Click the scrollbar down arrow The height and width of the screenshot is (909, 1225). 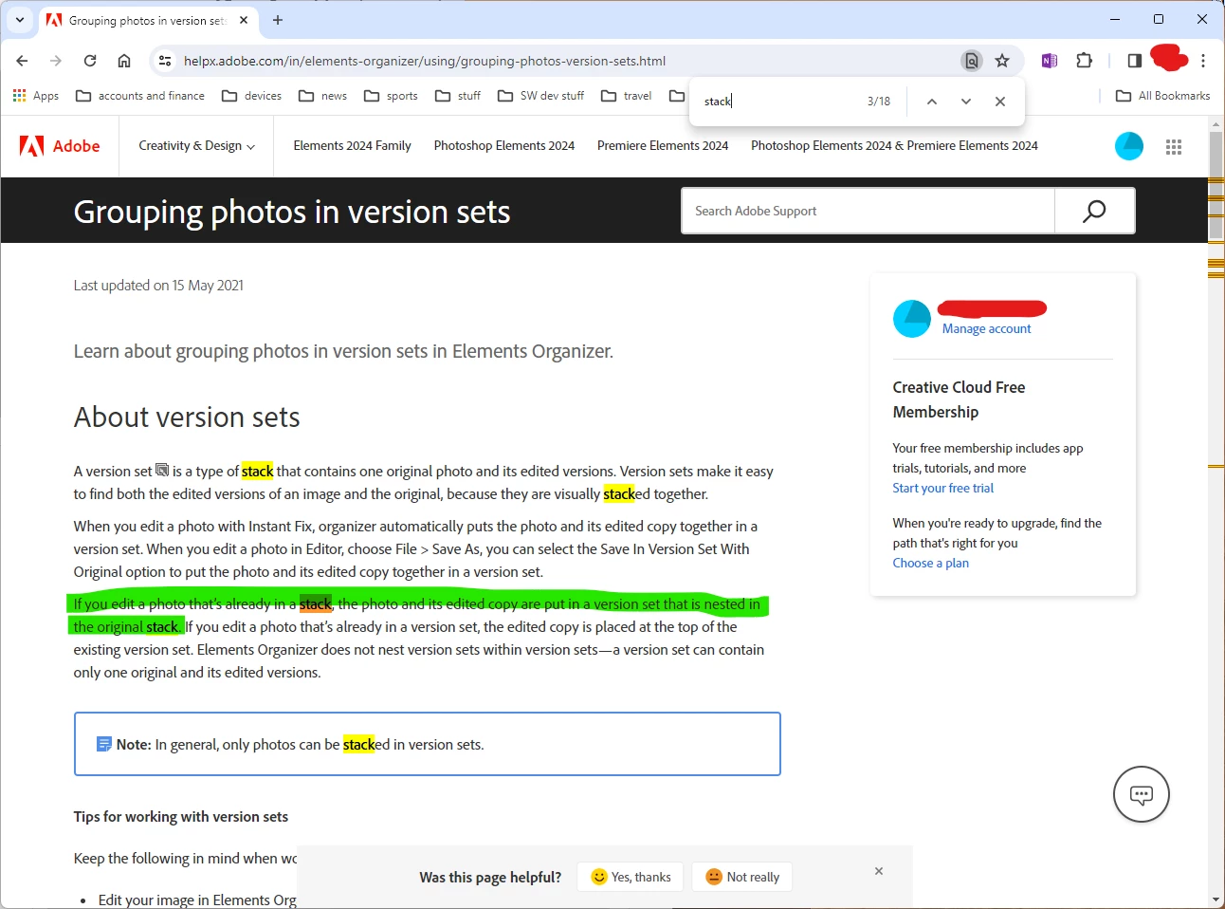point(1216,900)
